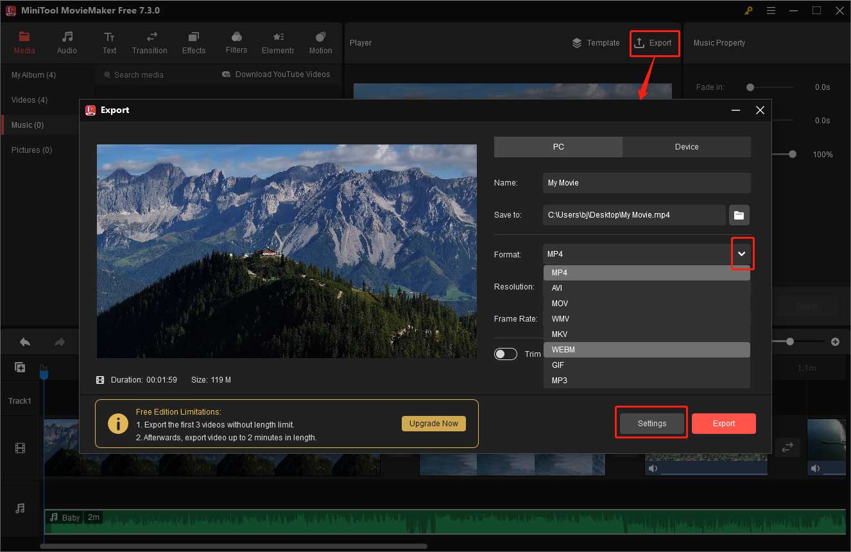This screenshot has height=552, width=851.
Task: Click the film icon beside Duration
Action: click(100, 380)
